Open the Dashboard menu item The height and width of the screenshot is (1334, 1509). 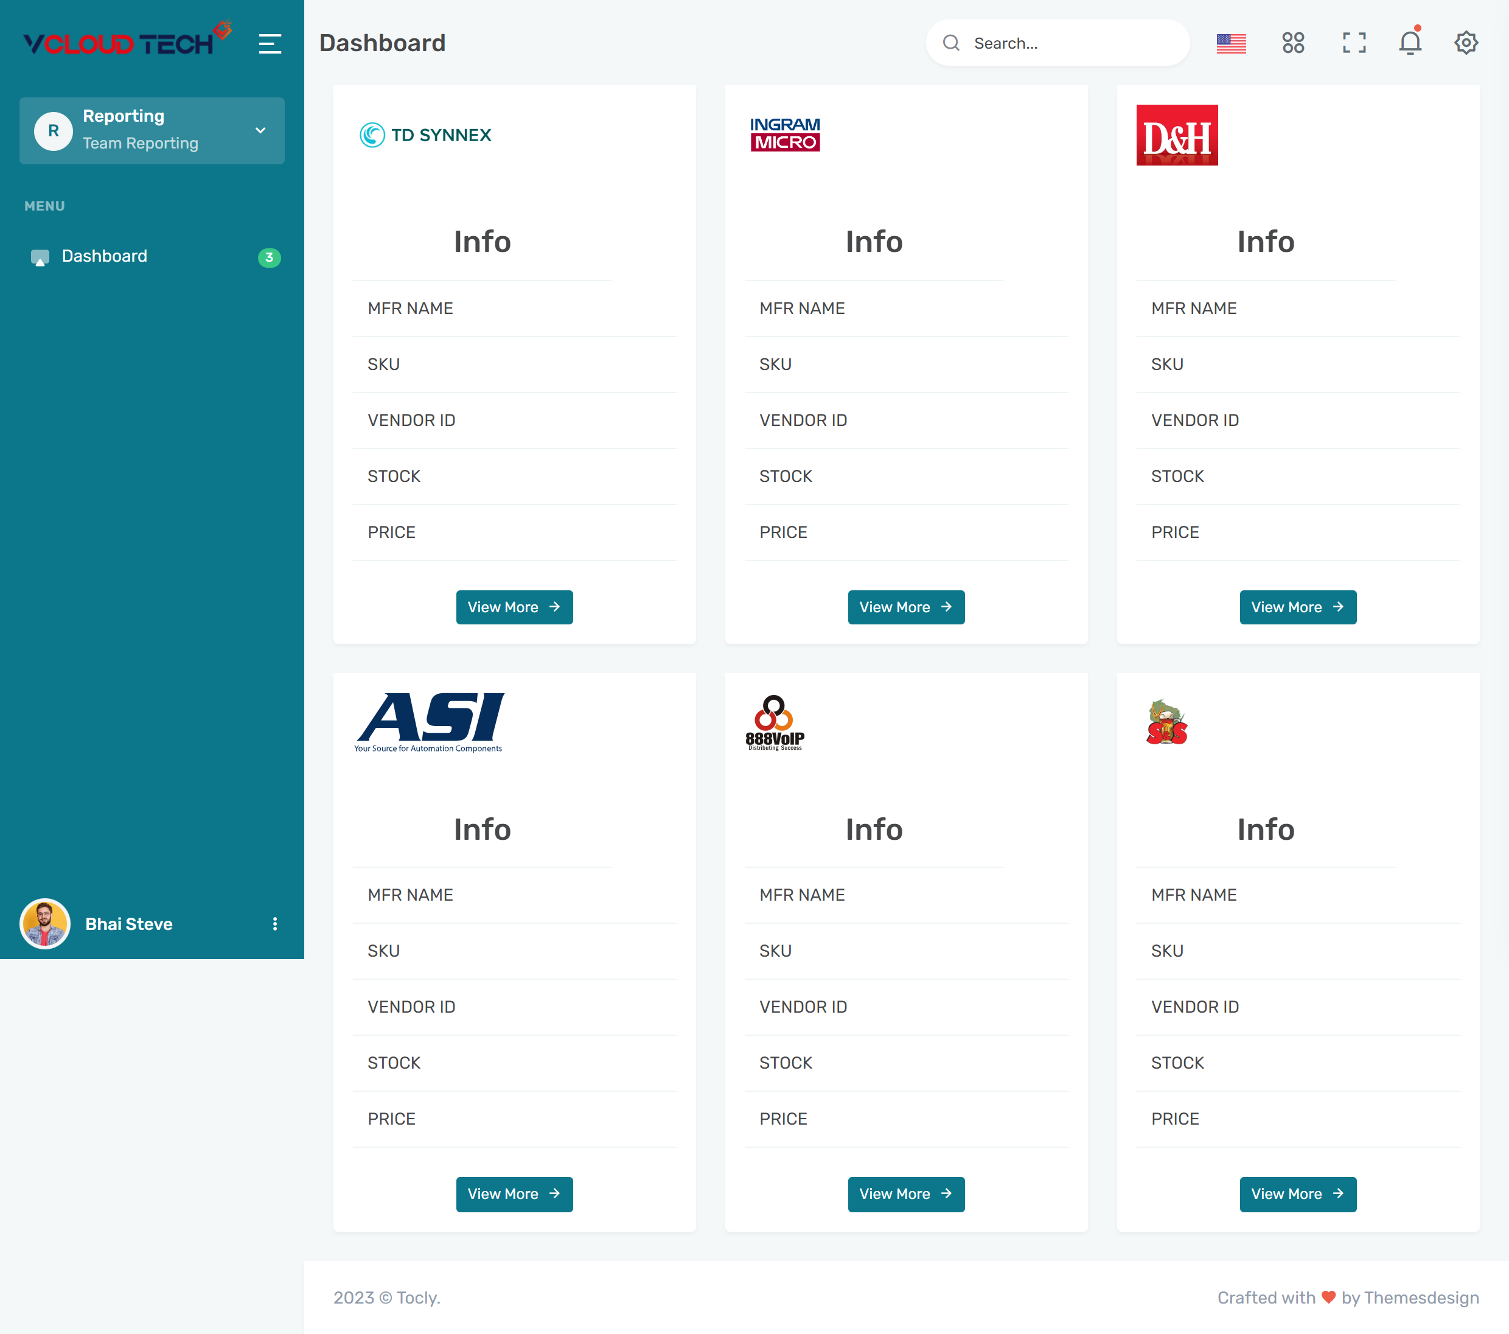pos(152,257)
